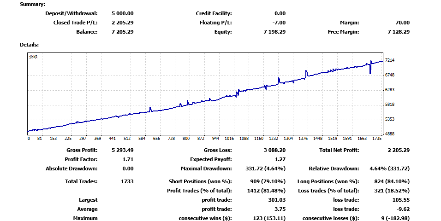This screenshot has width=441, height=221.
Task: Click the Balance value 7 205.29
Action: (x=123, y=32)
